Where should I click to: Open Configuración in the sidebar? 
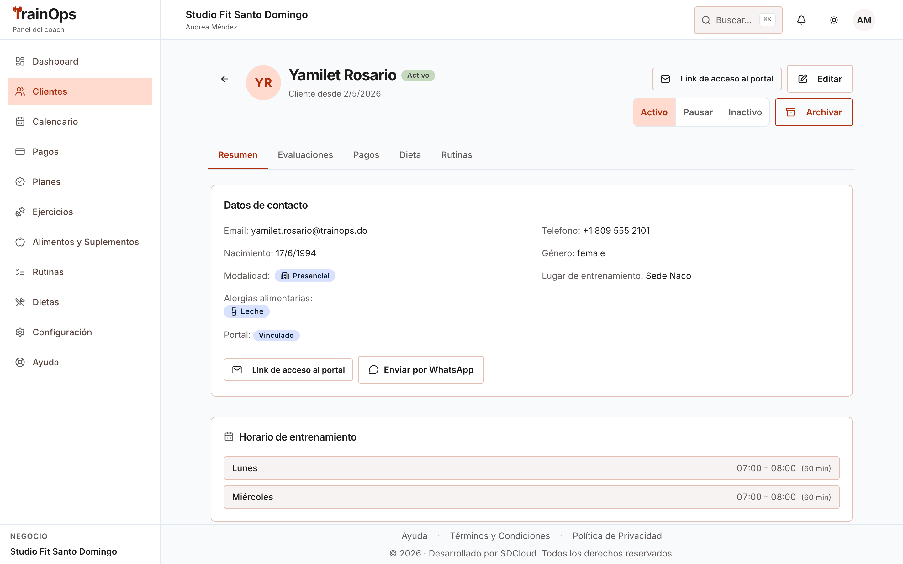pos(80,332)
